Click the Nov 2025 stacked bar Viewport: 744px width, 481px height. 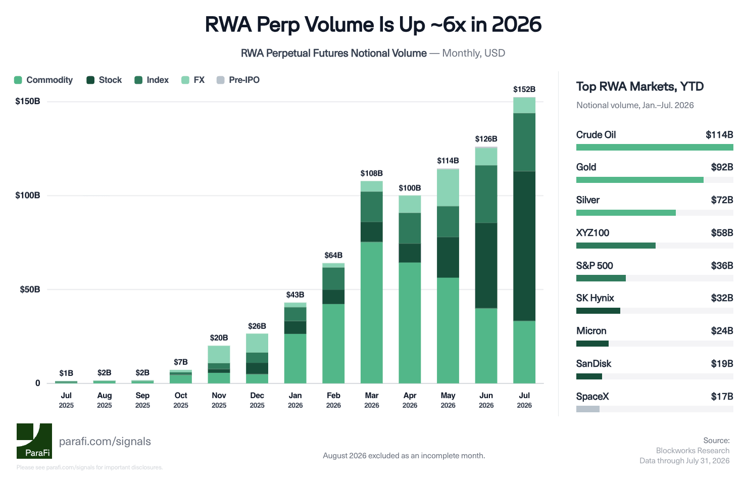[219, 364]
